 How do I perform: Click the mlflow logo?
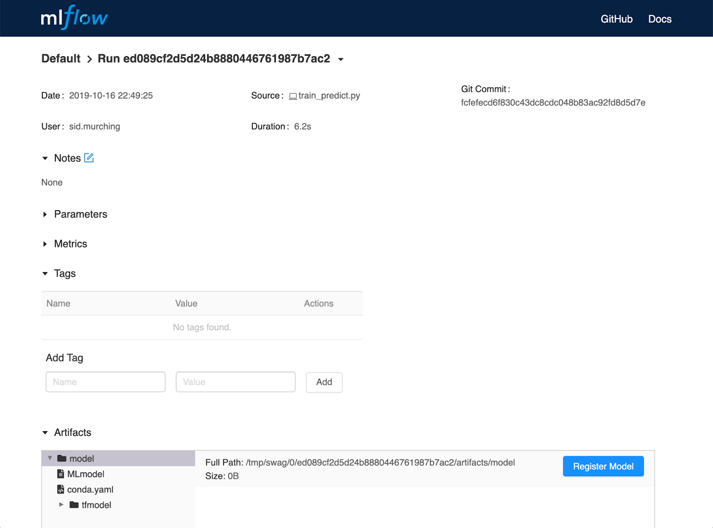73,18
